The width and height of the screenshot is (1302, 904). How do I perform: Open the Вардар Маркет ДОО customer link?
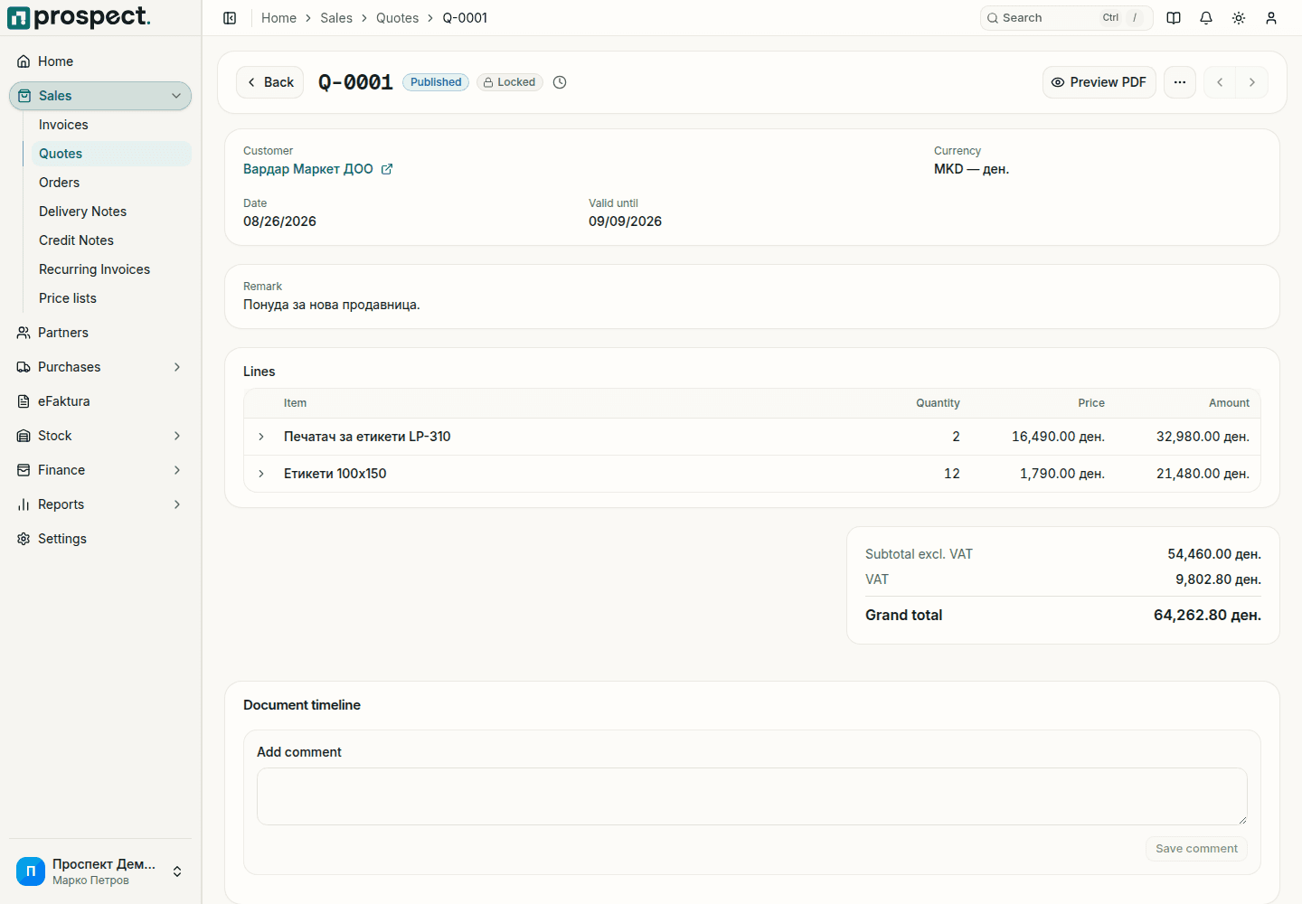[x=308, y=169]
